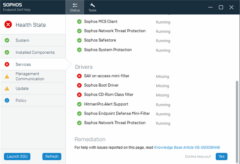Viewport: 240px width, 164px height.
Task: Click the vertical scrollbar thumb
Action: (x=237, y=122)
